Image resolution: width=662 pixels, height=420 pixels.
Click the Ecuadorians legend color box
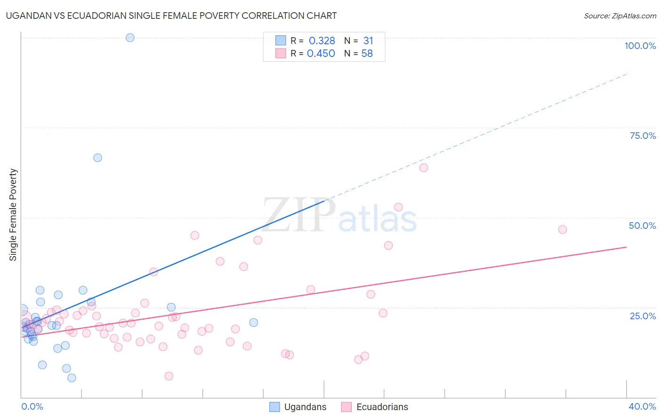pos(347,407)
